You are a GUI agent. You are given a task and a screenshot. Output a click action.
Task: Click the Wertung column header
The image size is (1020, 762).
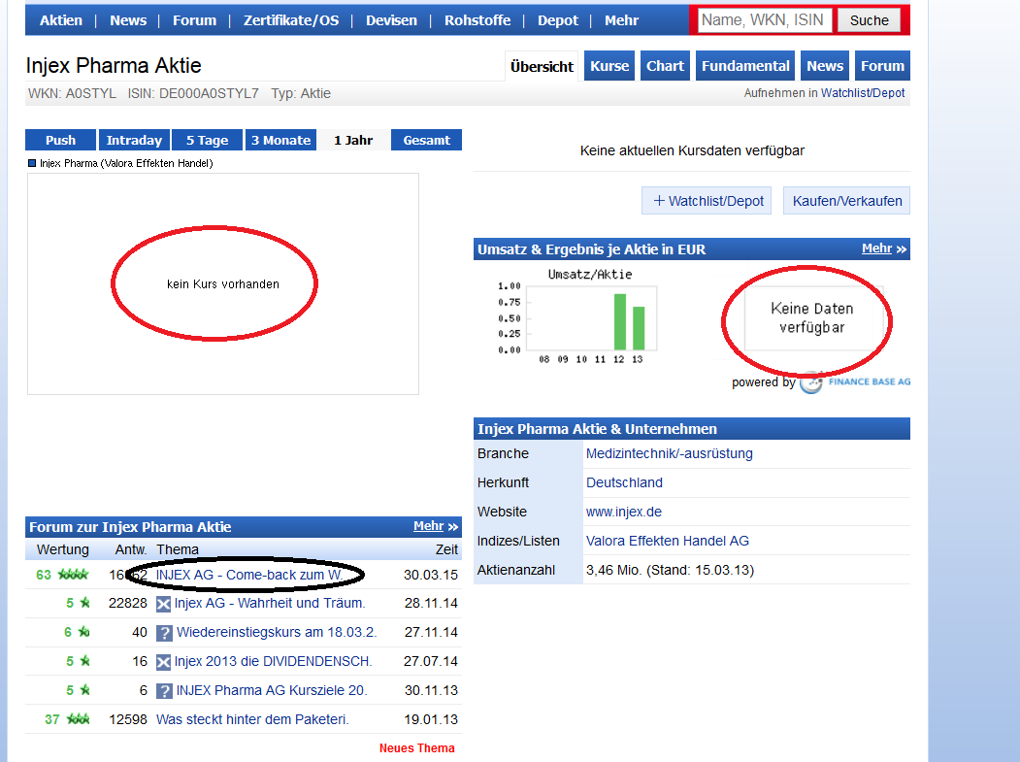point(62,549)
